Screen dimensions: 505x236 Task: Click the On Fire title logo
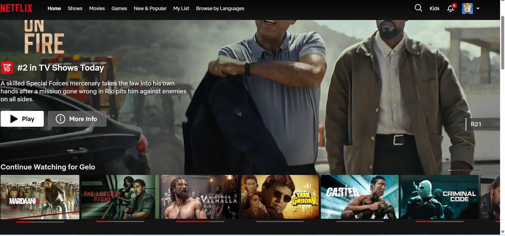pyautogui.click(x=44, y=37)
